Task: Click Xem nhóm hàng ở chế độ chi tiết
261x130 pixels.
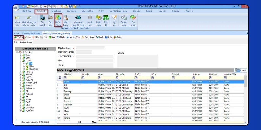Action: pos(35,122)
